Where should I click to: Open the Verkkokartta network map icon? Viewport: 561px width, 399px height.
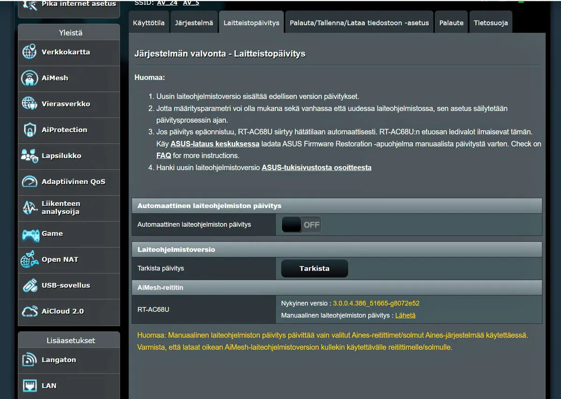[x=29, y=52]
